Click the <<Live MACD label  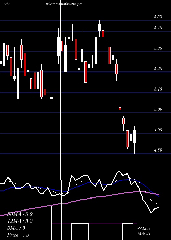(x=144, y=231)
